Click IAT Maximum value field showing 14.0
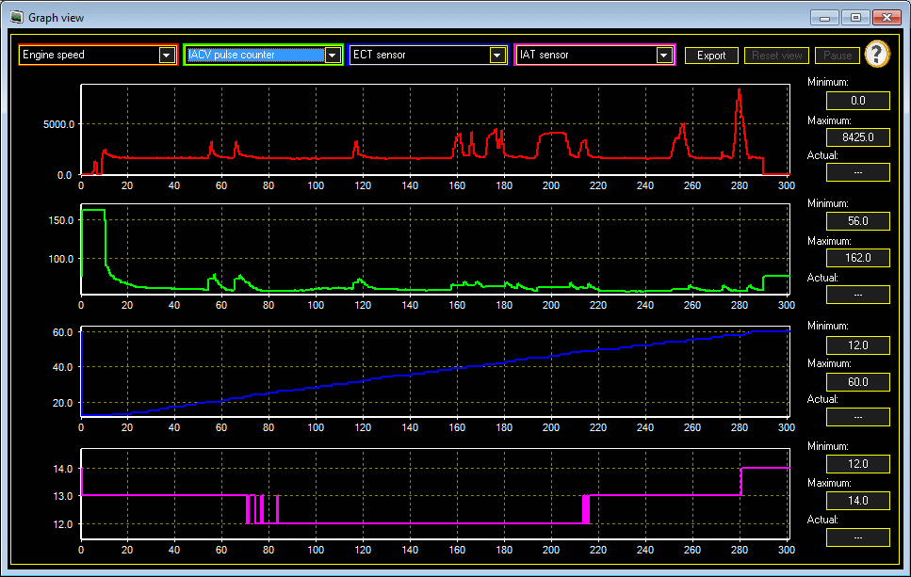 click(x=857, y=501)
